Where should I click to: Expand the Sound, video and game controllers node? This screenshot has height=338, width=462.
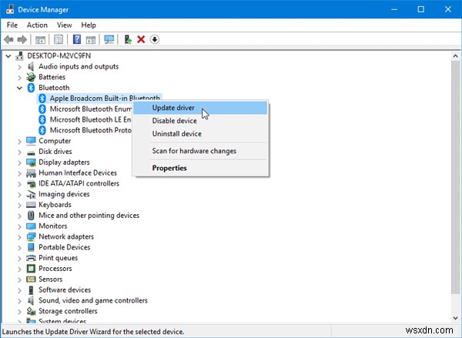[19, 301]
